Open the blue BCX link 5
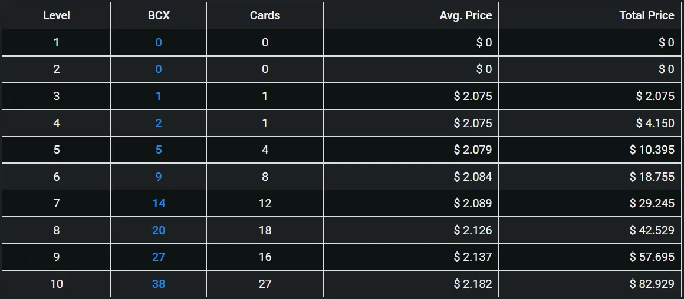The image size is (684, 299). click(x=159, y=149)
